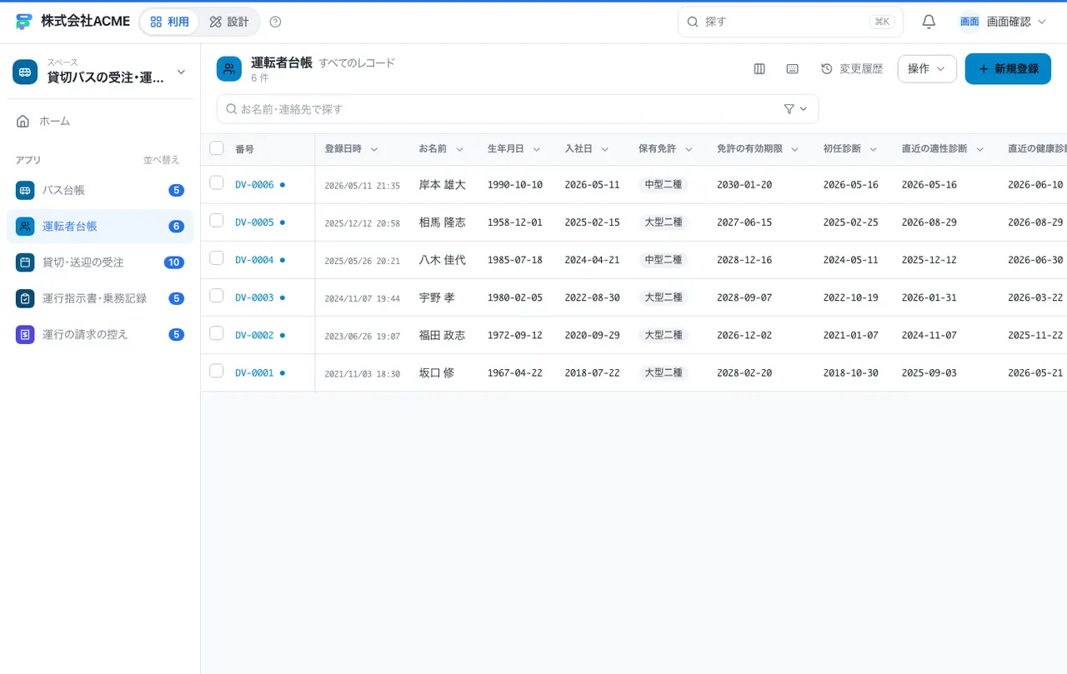Click the 運転者台帳 header app icon

229,69
